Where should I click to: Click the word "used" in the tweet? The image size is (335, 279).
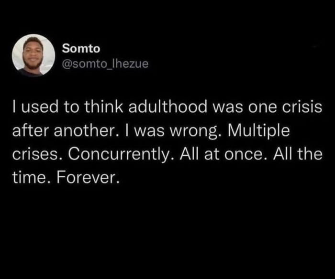(36, 108)
